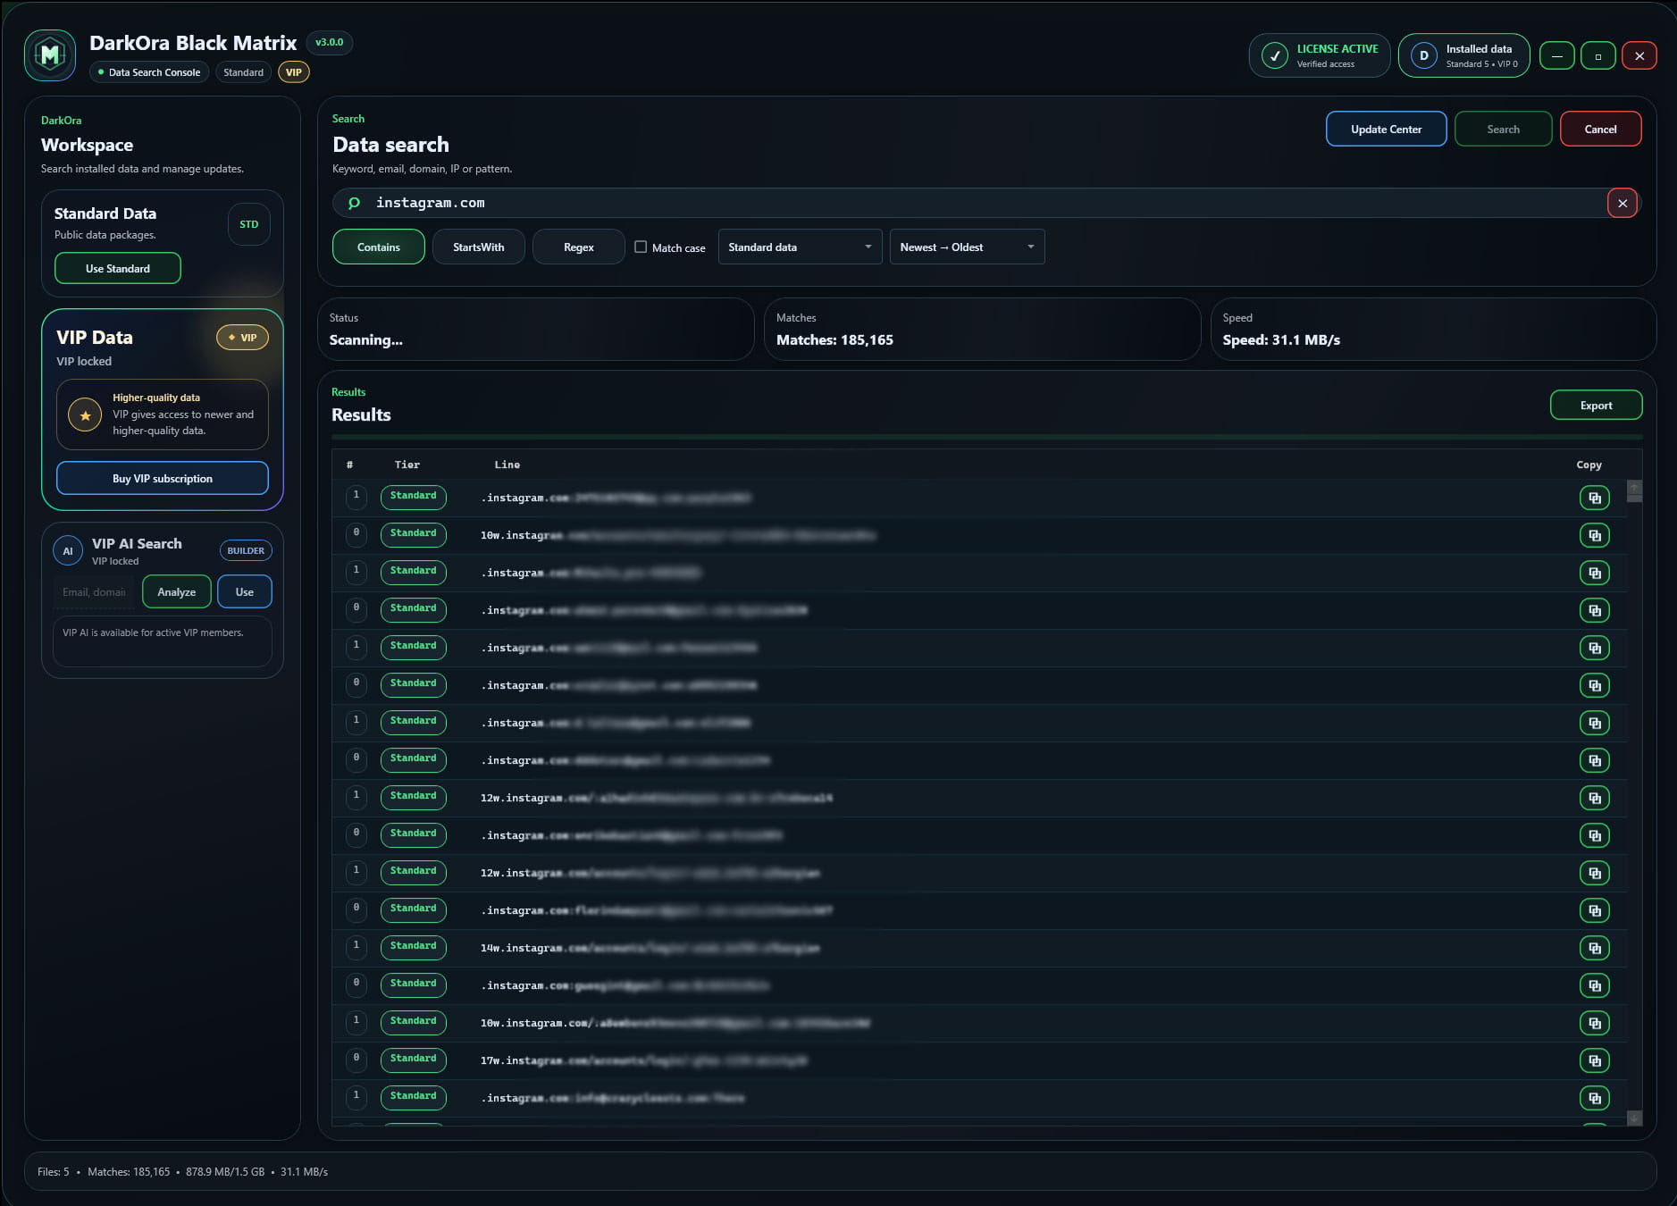This screenshot has height=1206, width=1677.
Task: Switch to StartsWith match mode
Action: click(479, 247)
